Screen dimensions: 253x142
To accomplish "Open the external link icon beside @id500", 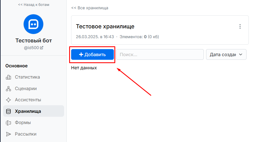I will click(42, 48).
